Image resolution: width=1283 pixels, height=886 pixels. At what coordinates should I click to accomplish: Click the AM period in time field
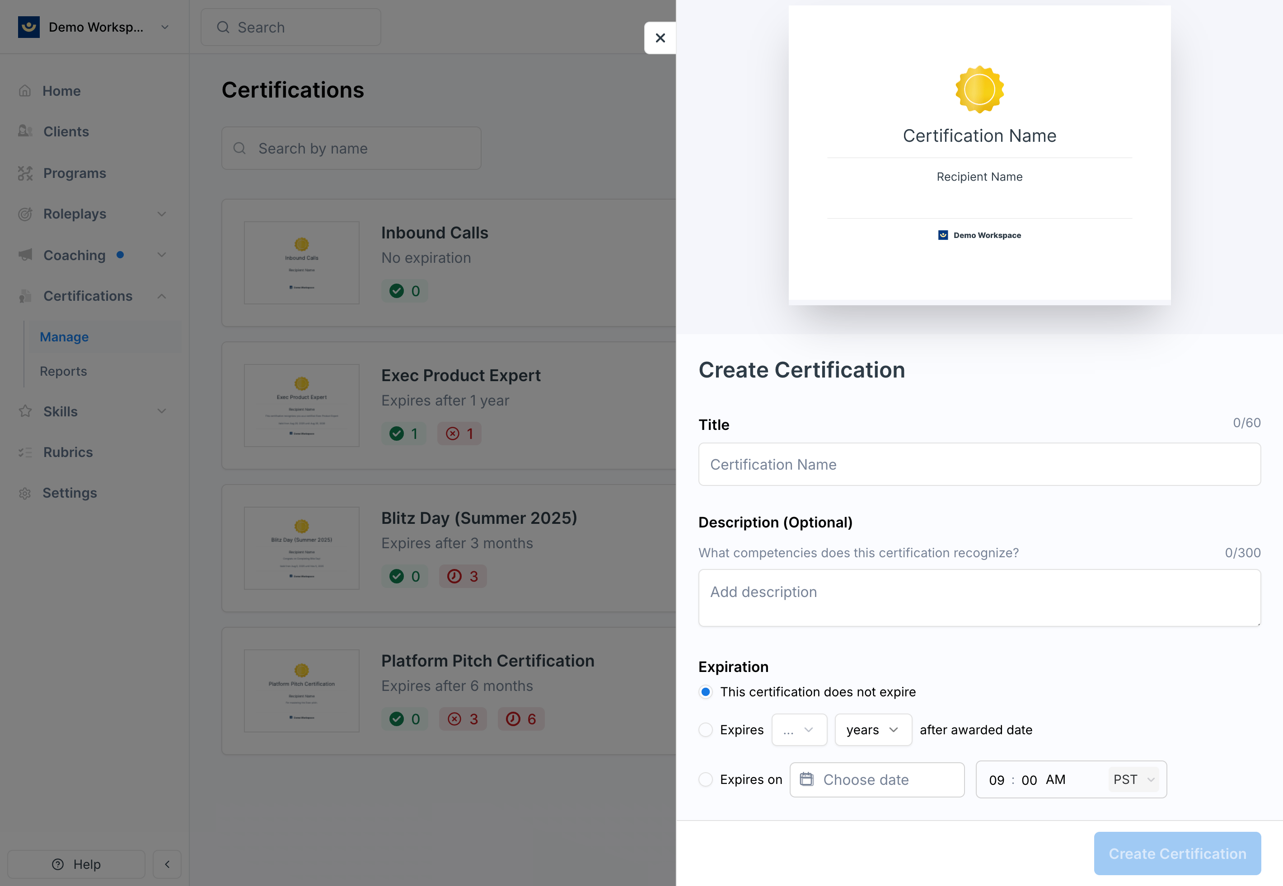pyautogui.click(x=1055, y=779)
